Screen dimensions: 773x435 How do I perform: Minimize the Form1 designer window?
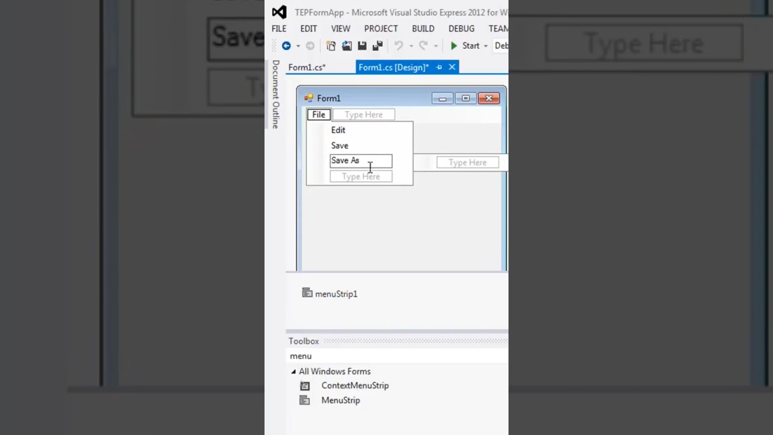pyautogui.click(x=442, y=98)
